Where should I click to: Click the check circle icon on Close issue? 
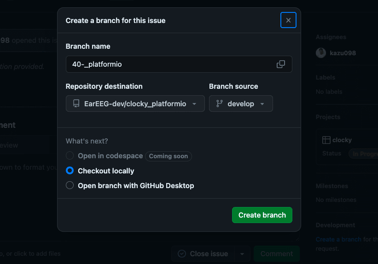tap(182, 253)
